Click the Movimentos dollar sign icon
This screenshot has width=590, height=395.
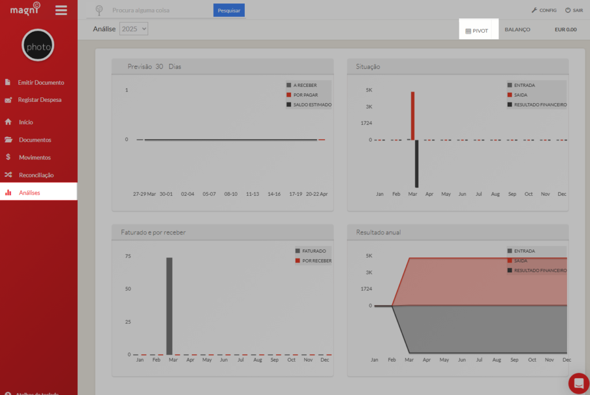8,157
